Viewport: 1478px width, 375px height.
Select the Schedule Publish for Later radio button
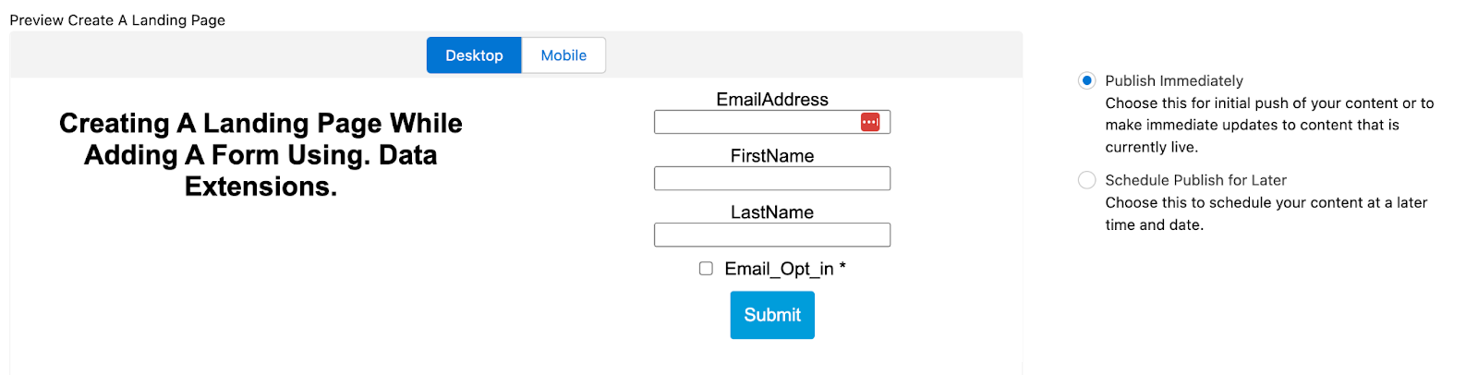click(x=1087, y=180)
